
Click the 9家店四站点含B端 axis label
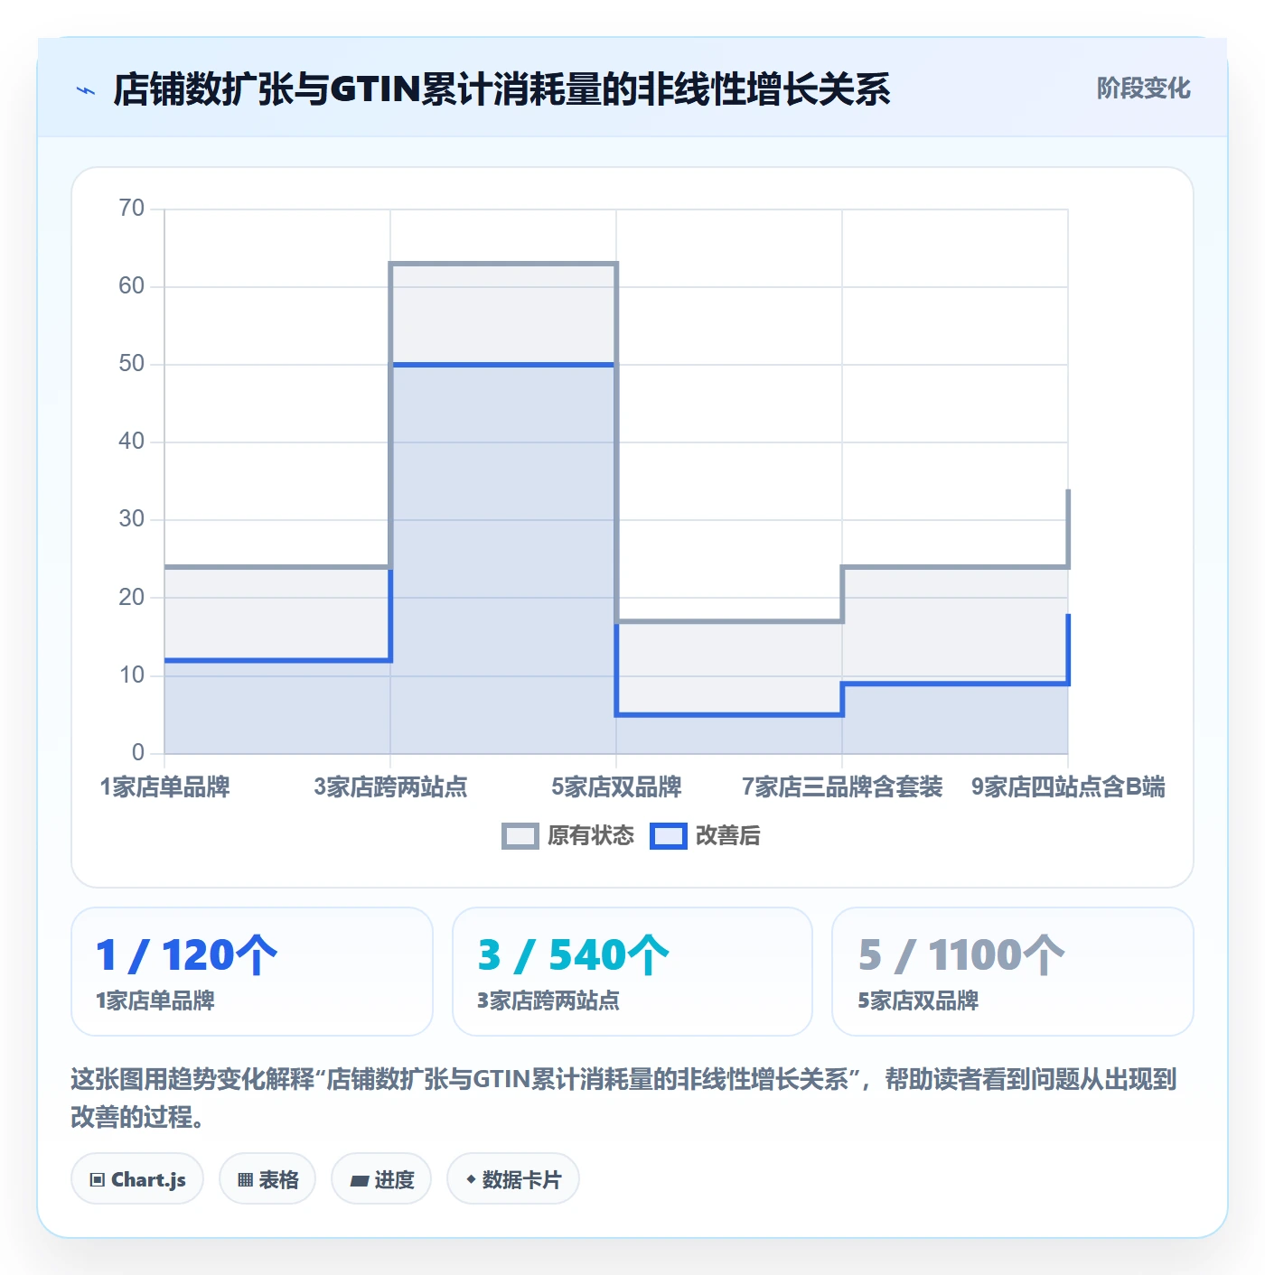[x=1068, y=786]
